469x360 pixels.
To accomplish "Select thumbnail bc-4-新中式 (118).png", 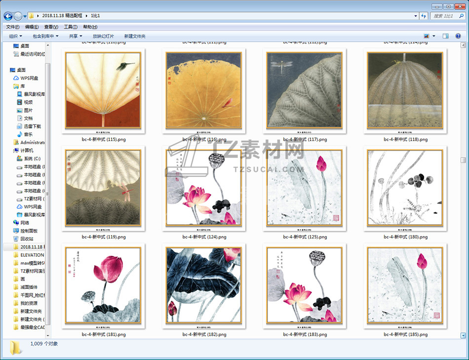I will pyautogui.click(x=405, y=91).
